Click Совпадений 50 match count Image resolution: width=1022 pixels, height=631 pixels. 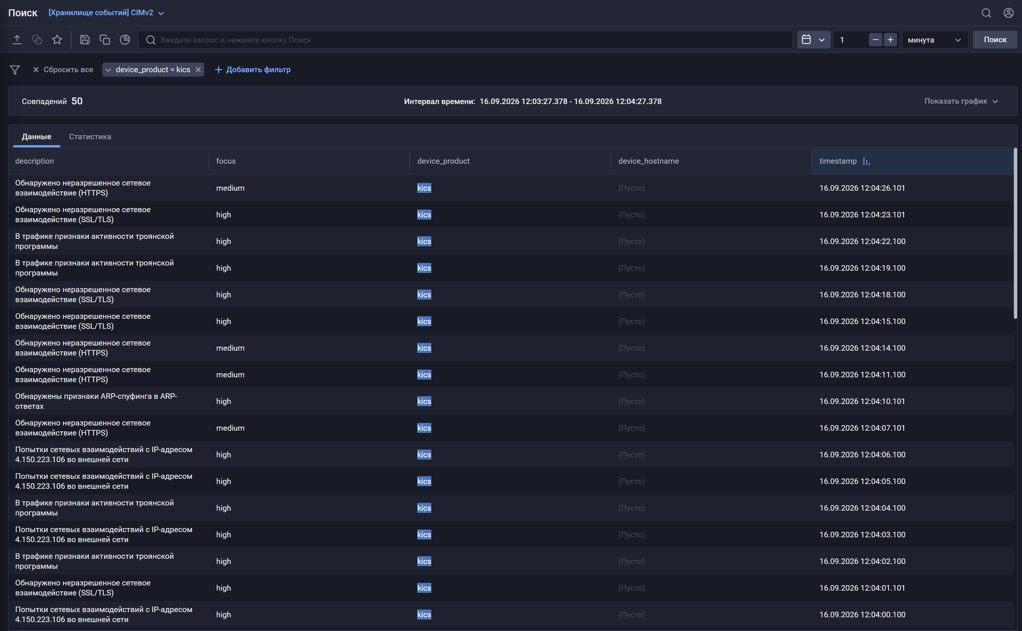click(x=52, y=101)
